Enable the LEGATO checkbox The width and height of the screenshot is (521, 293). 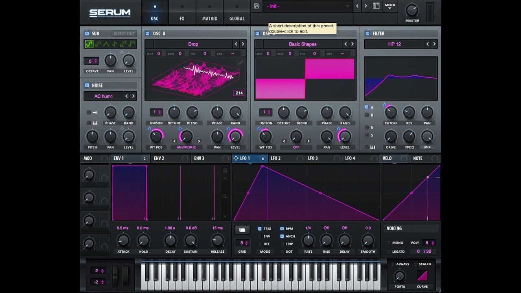[389, 251]
